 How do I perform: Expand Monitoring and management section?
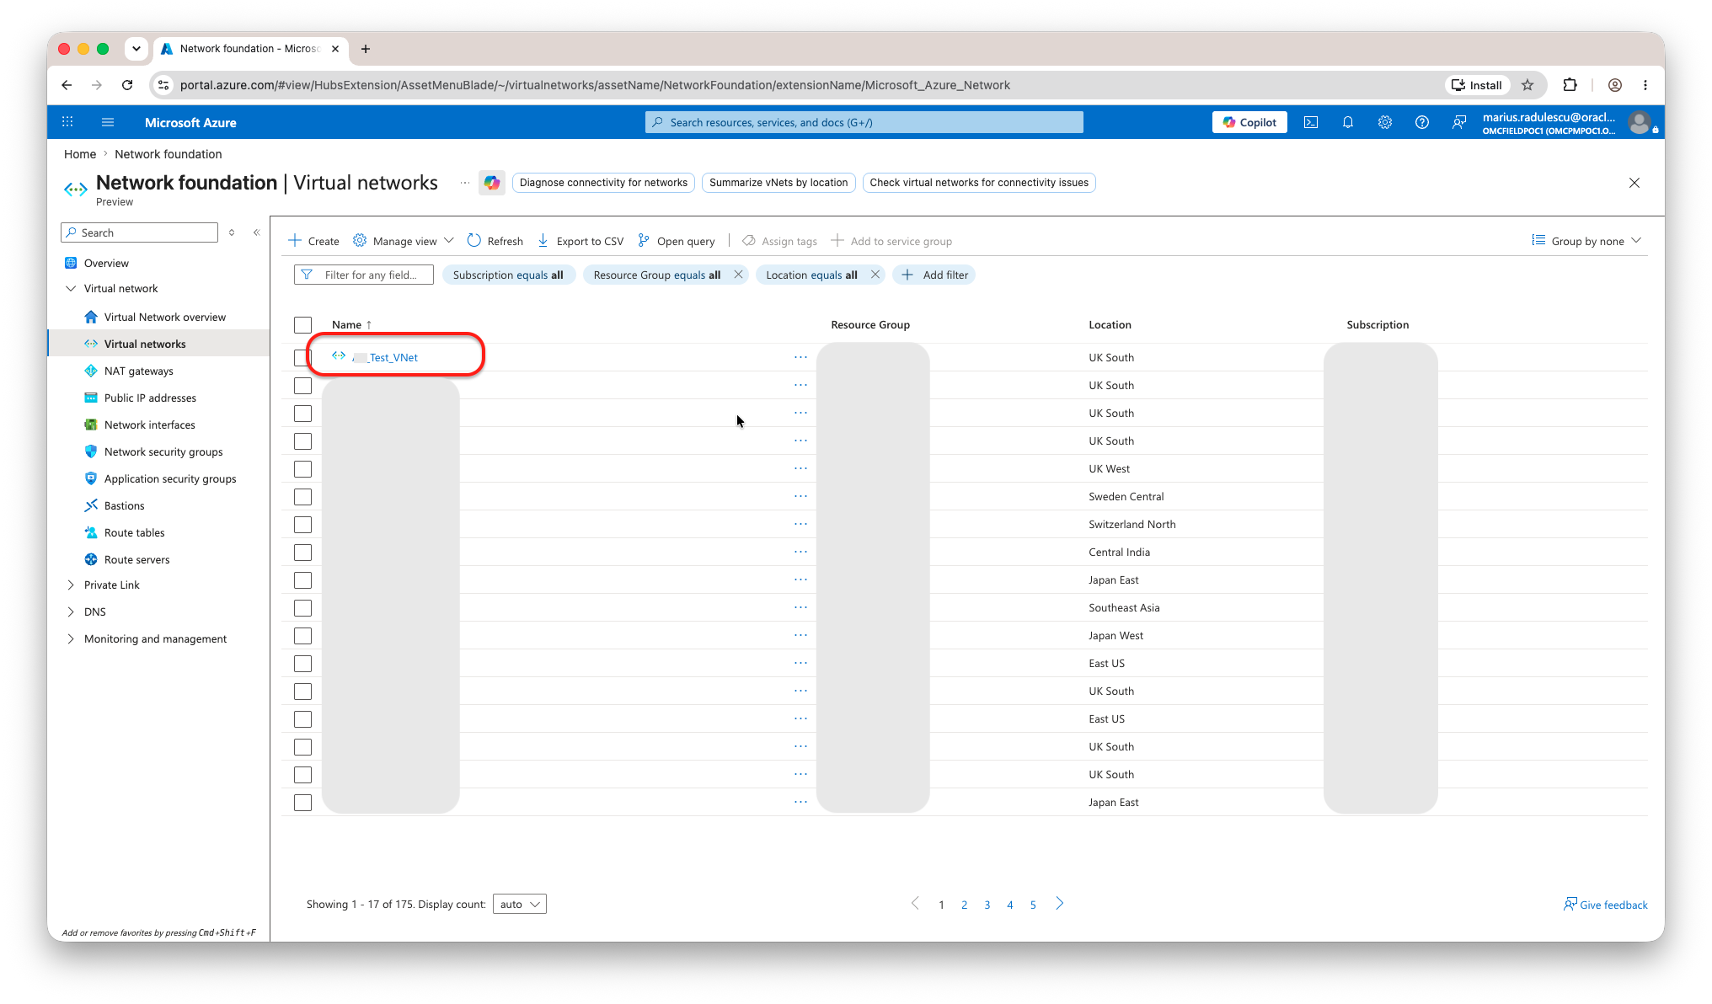pos(71,638)
